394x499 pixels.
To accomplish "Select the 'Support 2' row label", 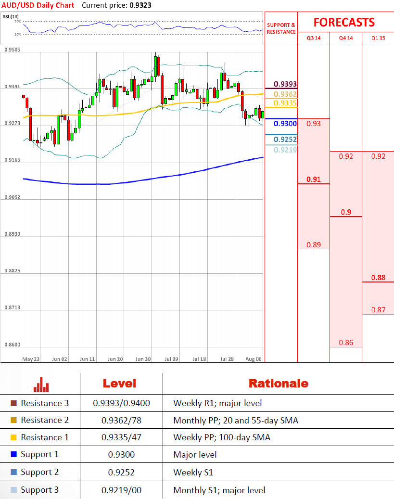I will (40, 472).
